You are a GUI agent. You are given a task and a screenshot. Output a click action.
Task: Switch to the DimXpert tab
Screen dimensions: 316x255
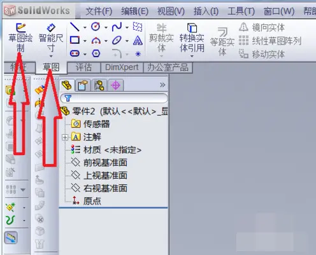122,67
